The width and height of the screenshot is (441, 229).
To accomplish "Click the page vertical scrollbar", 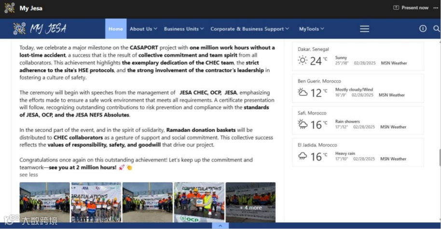I will pos(440,158).
